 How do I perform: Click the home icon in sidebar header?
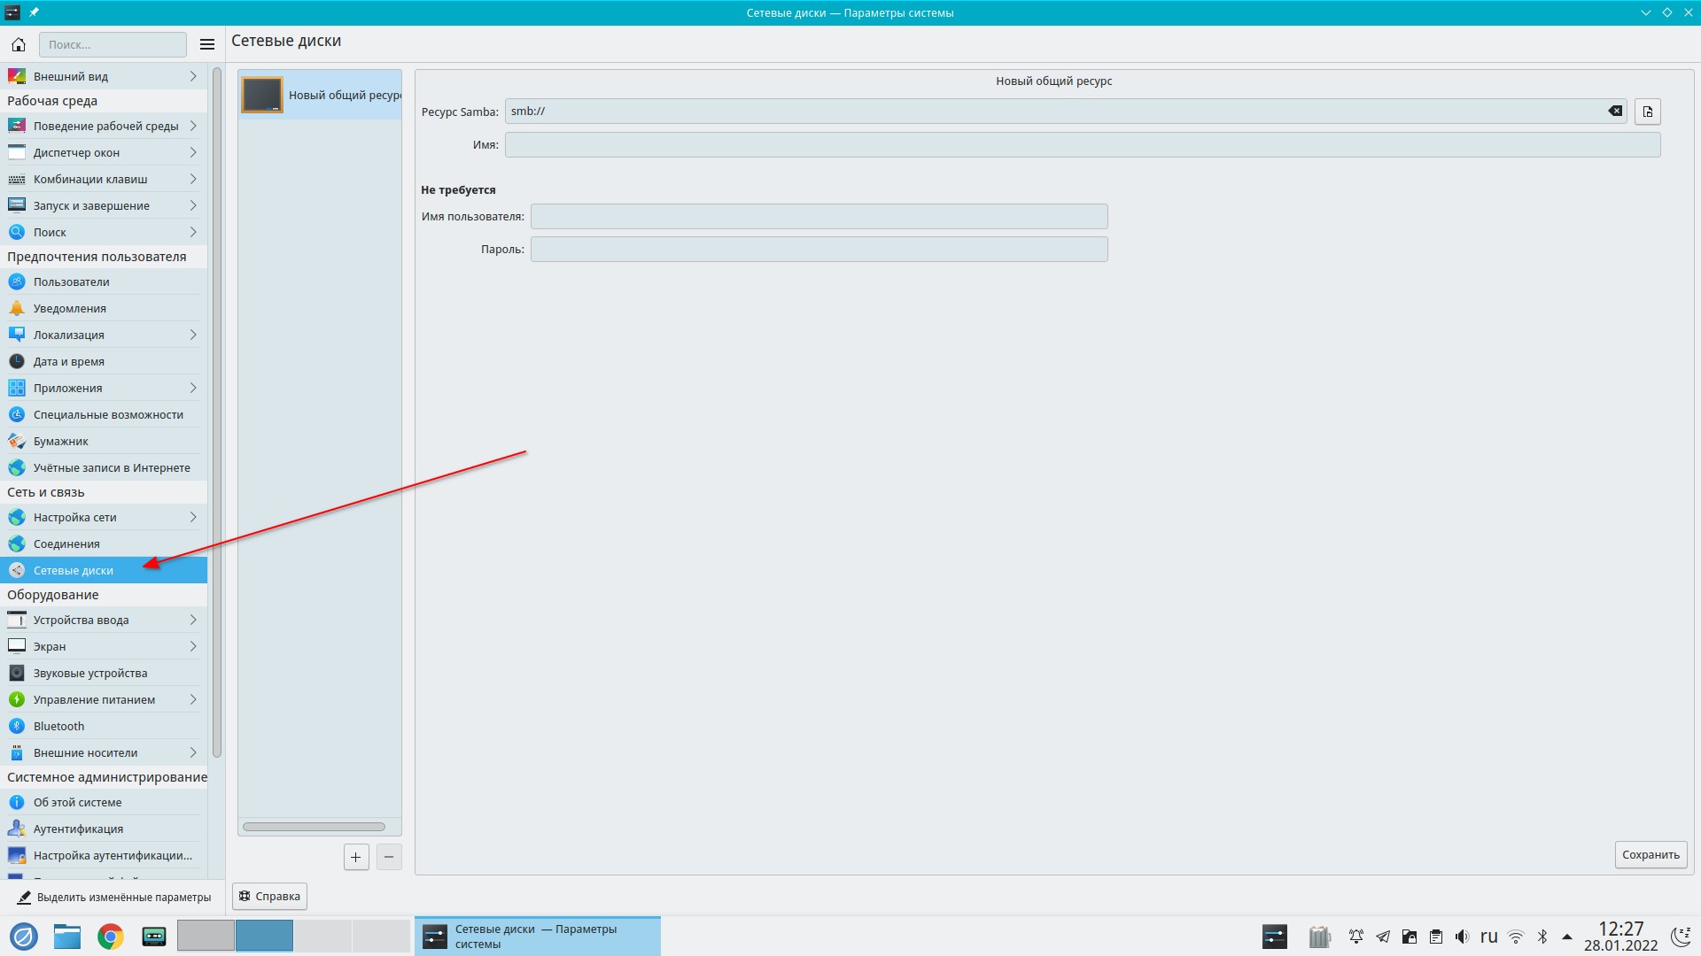(x=19, y=44)
